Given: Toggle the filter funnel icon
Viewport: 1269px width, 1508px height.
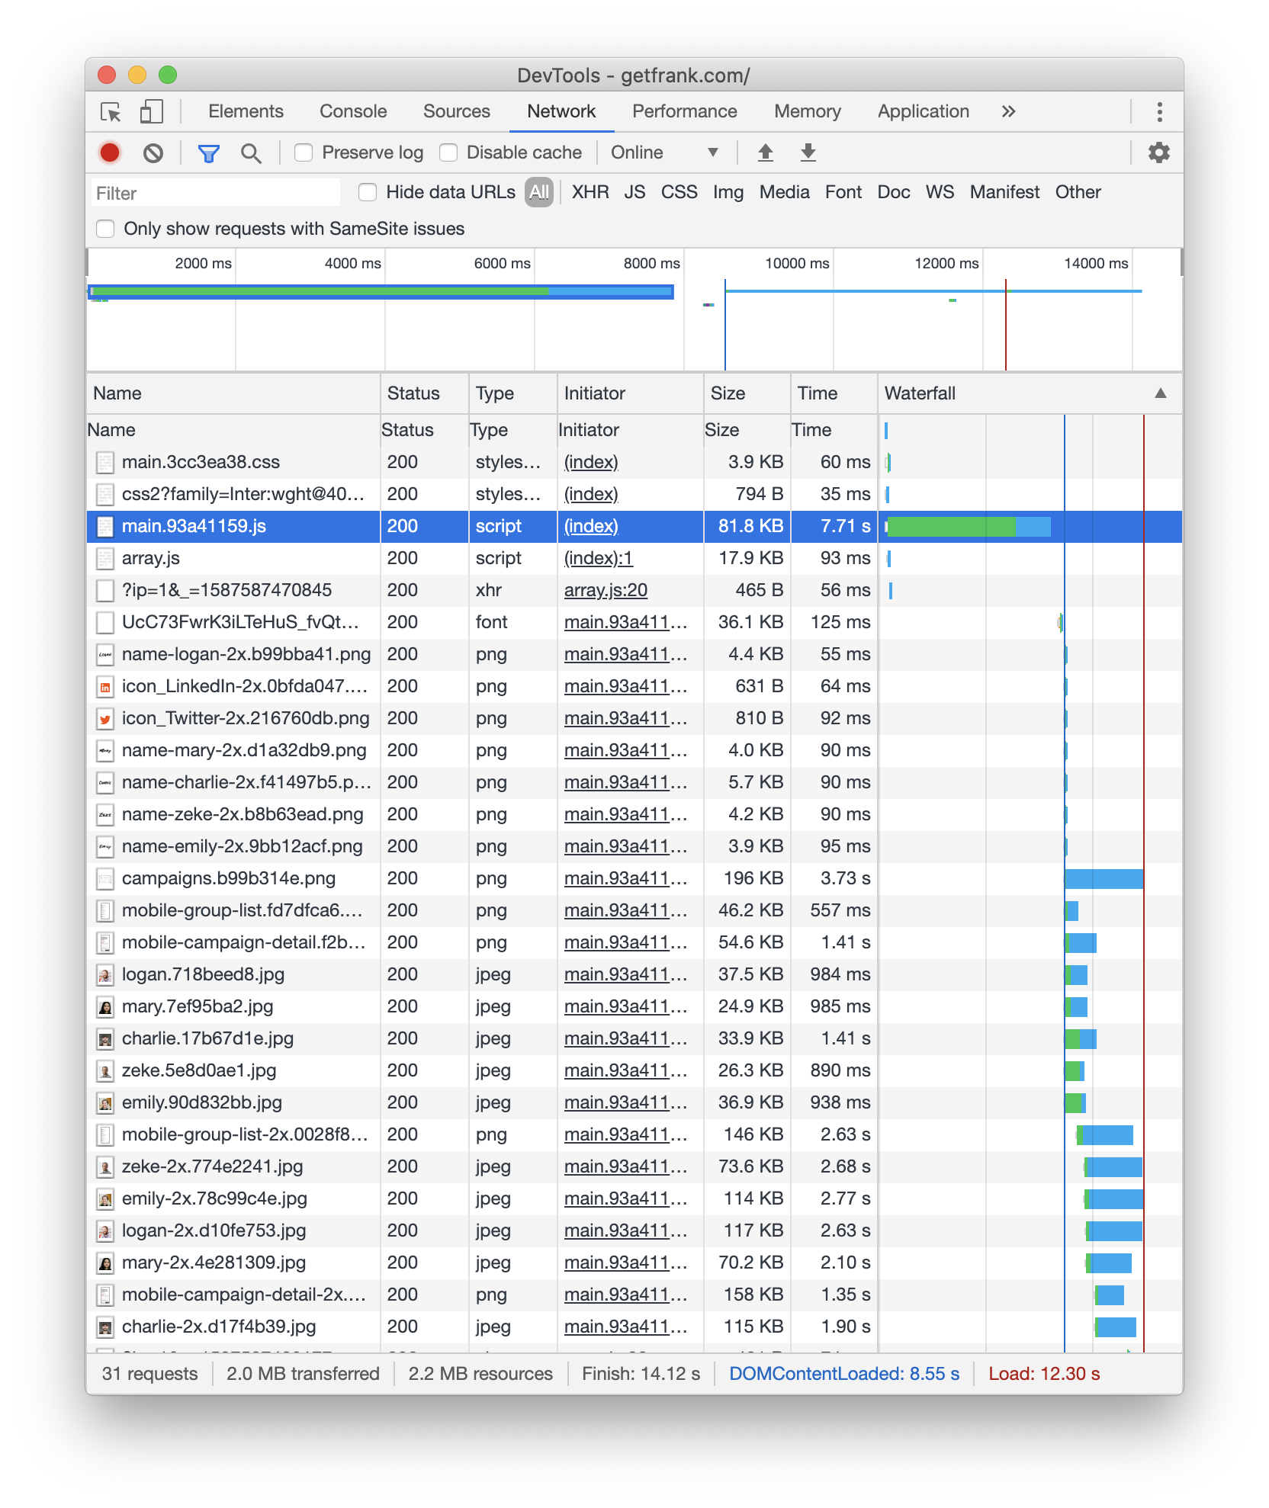Looking at the screenshot, I should point(208,153).
